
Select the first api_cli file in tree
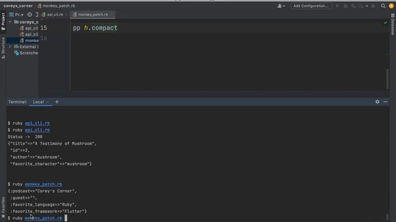tap(29, 28)
